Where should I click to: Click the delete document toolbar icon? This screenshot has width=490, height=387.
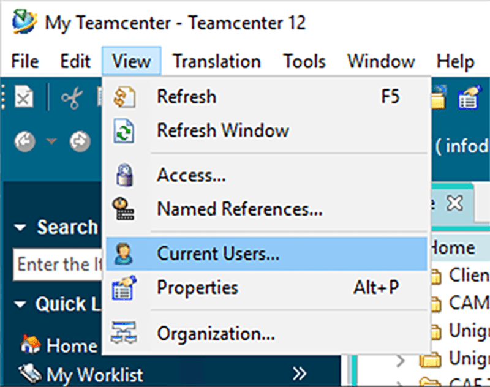[24, 97]
